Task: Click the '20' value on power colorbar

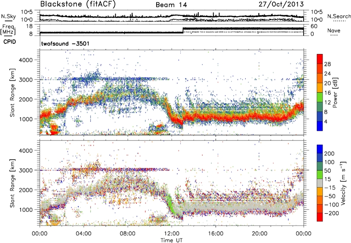Action: [327, 83]
